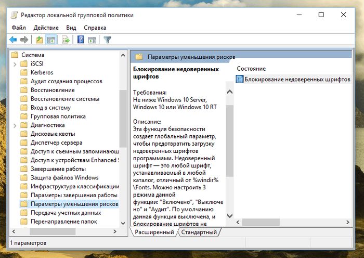Go up one level with folder icon
This screenshot has width=364, height=258.
coord(40,40)
